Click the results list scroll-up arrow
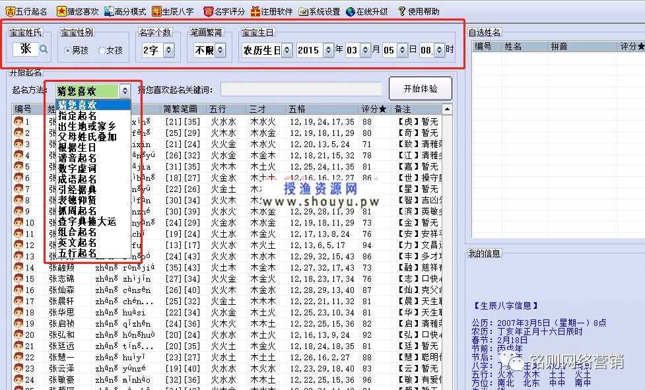This screenshot has height=390, width=645. 447,109
